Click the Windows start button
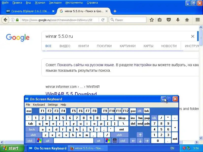The width and height of the screenshot is (203, 152). click(12, 148)
